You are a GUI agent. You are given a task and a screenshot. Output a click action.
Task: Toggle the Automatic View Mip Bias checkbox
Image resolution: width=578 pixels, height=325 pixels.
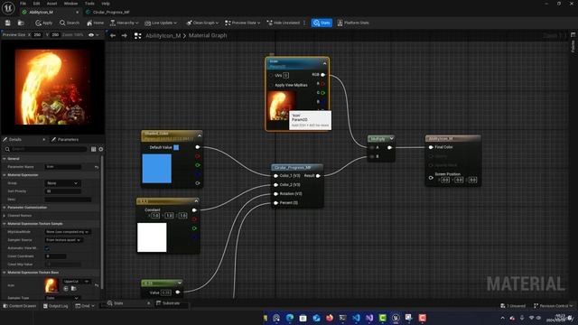click(47, 248)
